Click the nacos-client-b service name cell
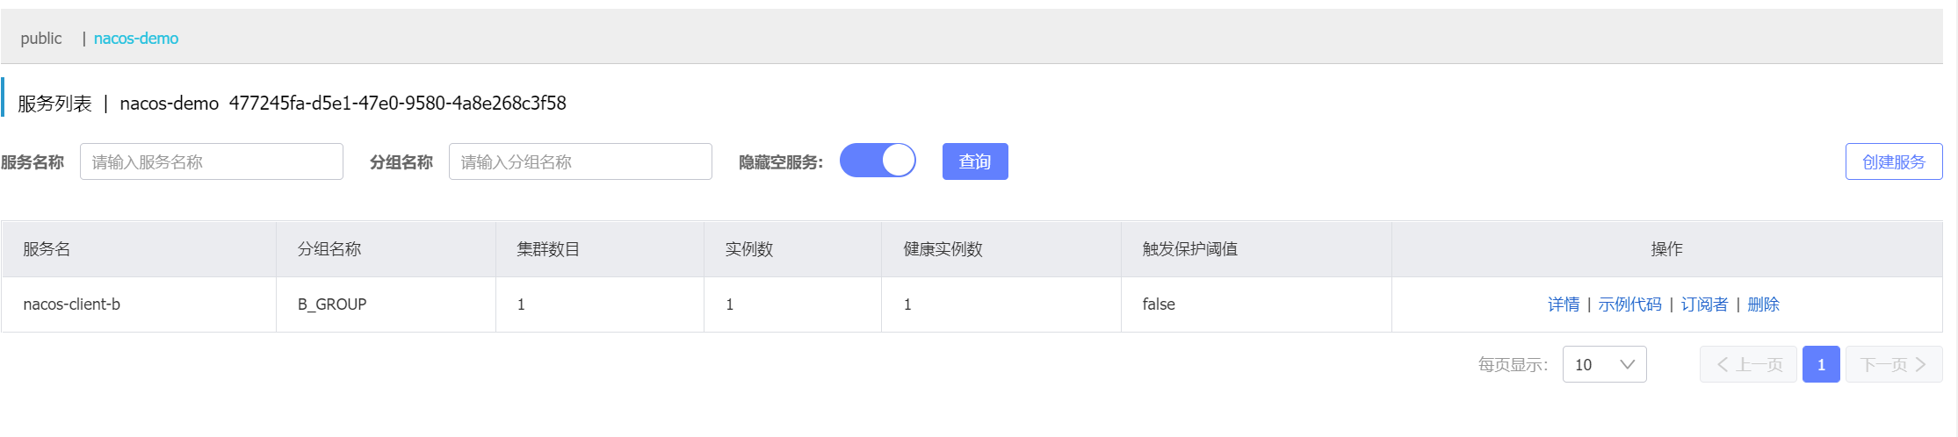 coord(72,304)
